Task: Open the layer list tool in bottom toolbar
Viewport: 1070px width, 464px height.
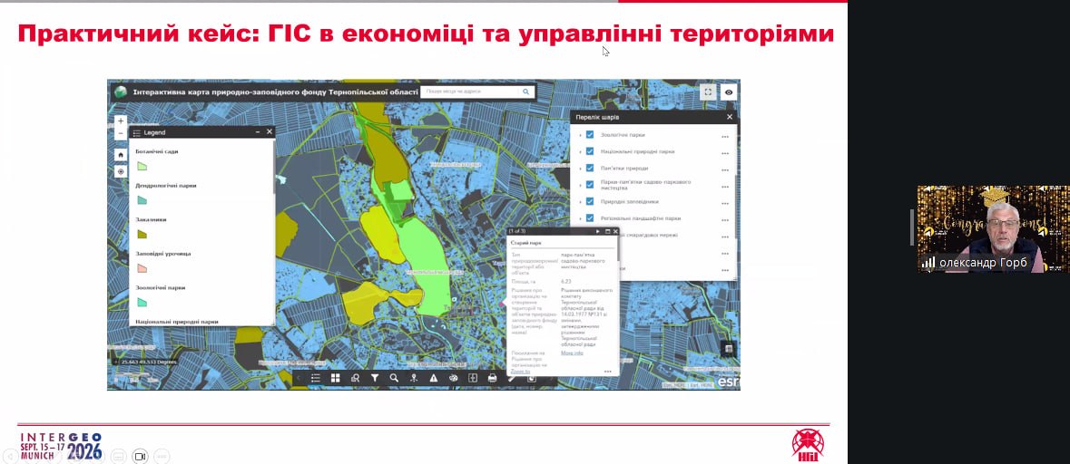Action: [315, 378]
